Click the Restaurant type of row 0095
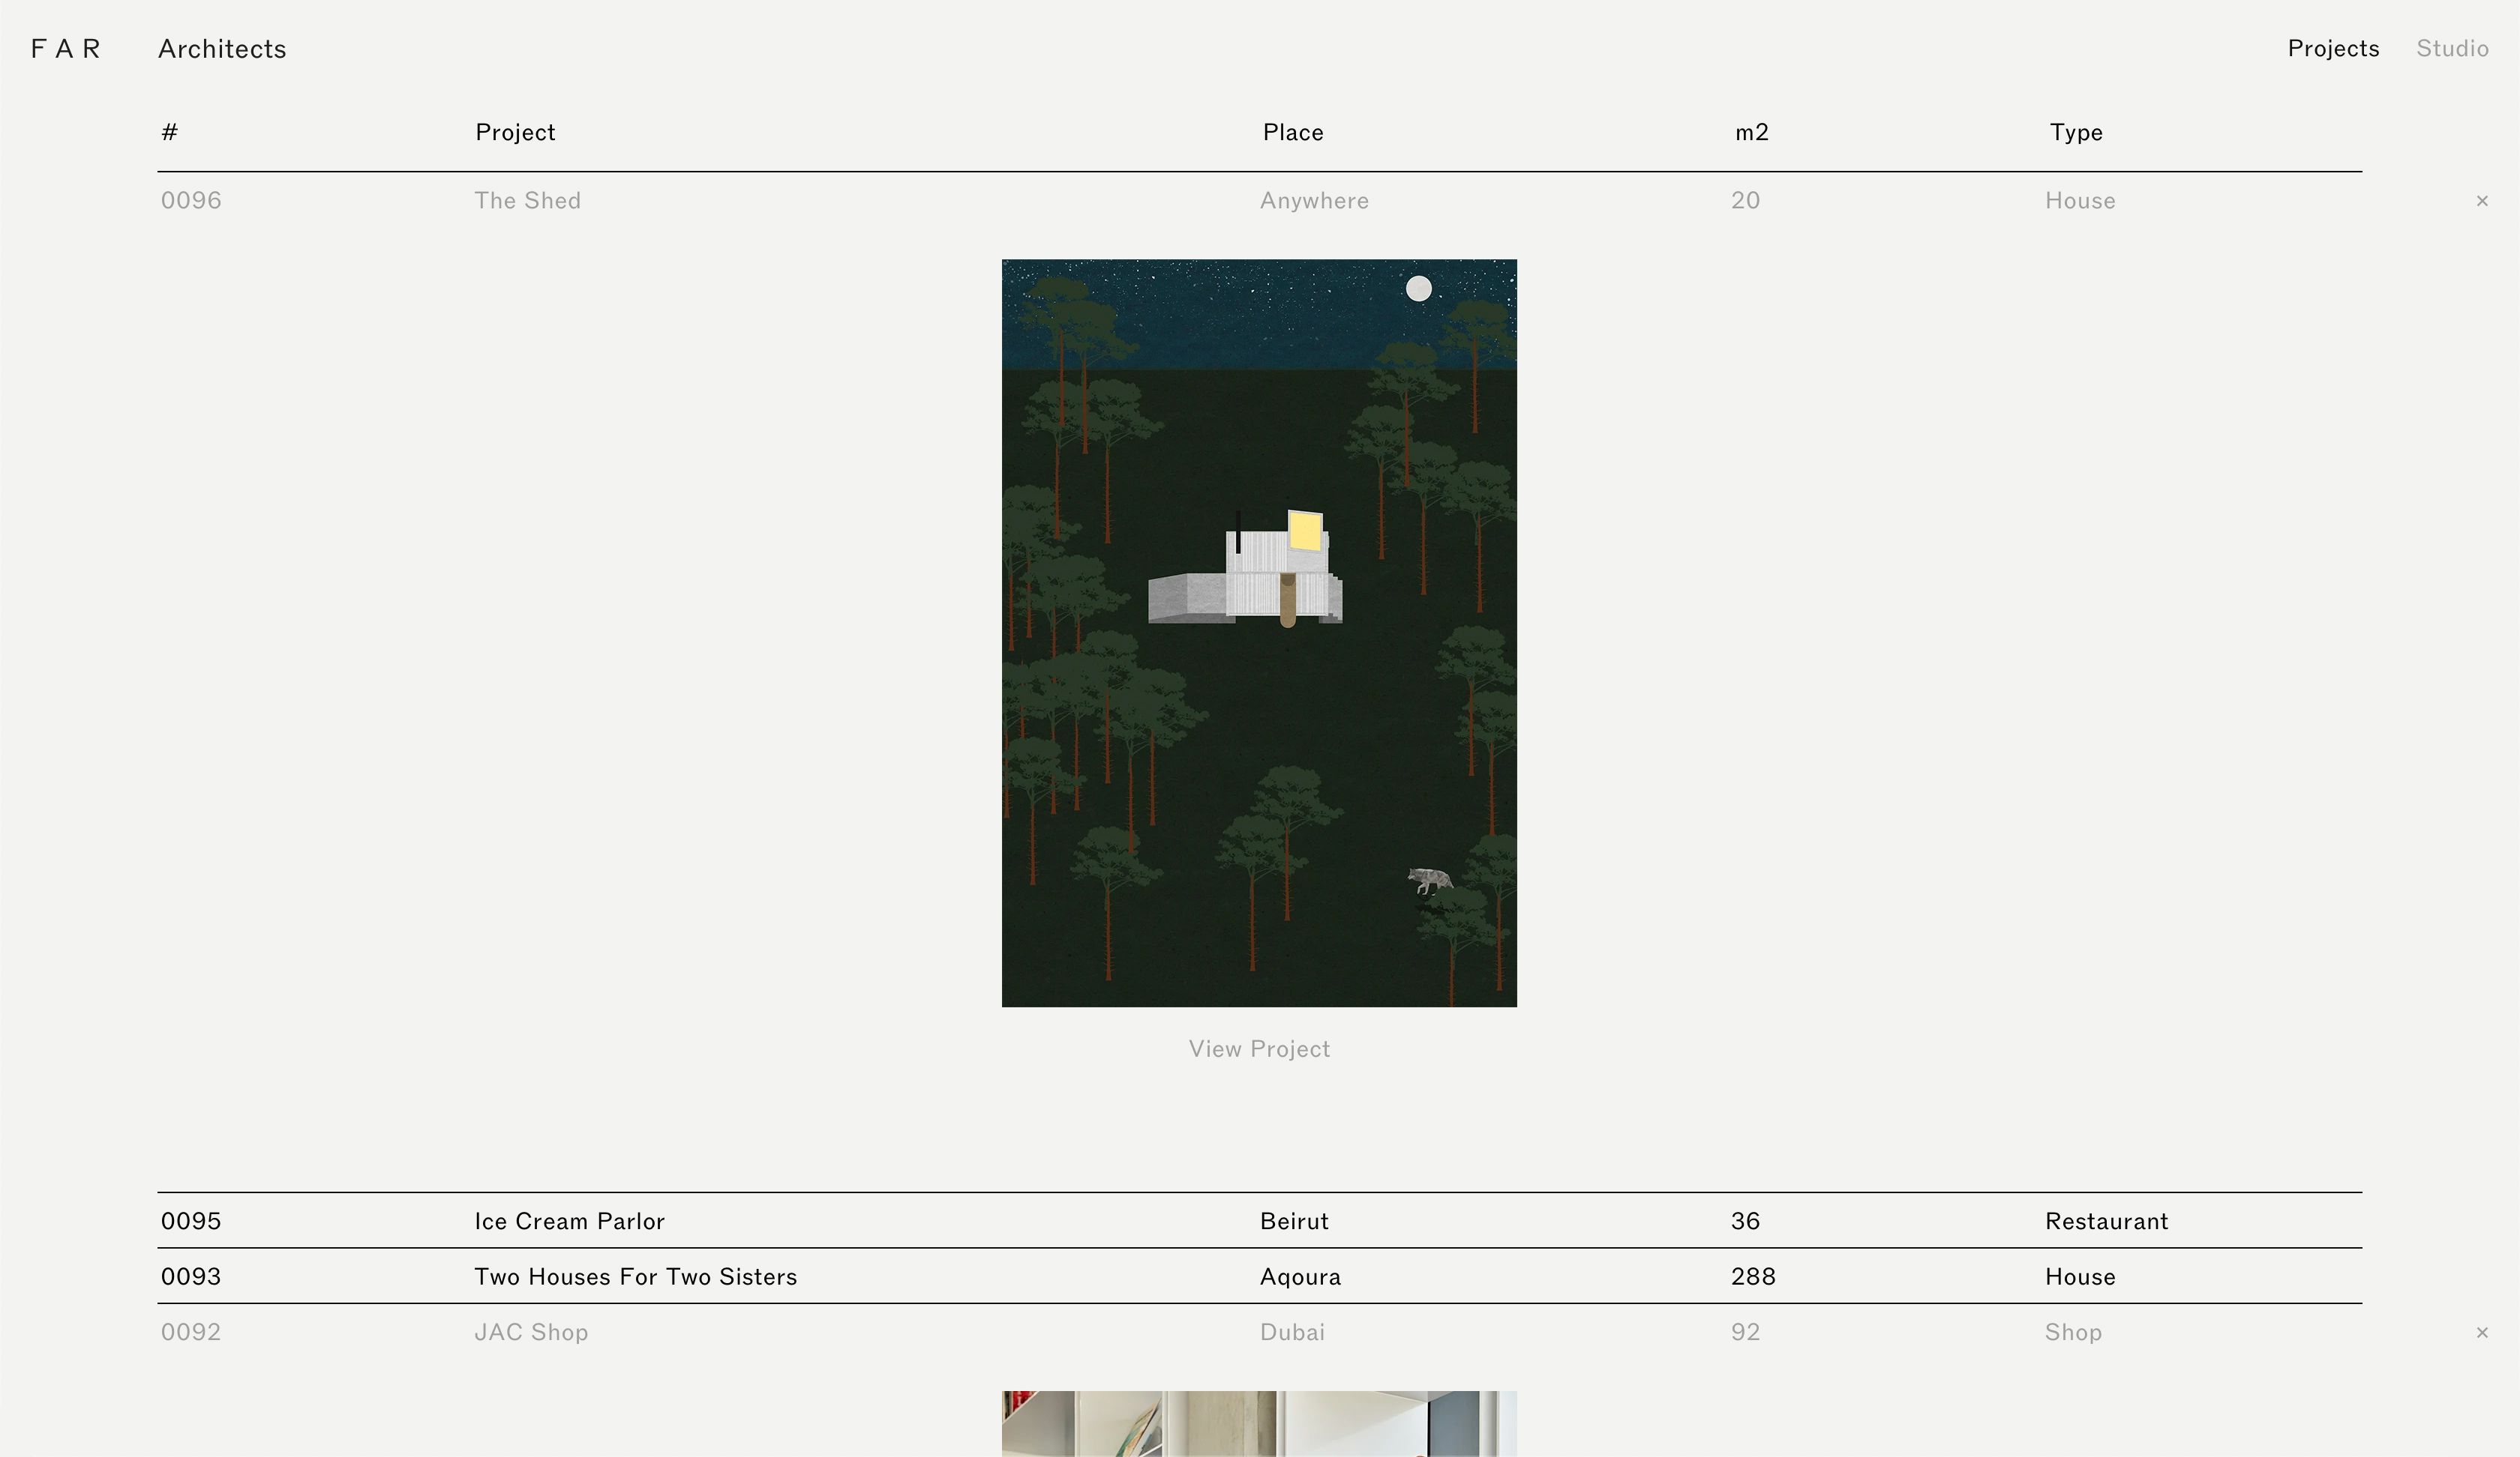 [2106, 1221]
